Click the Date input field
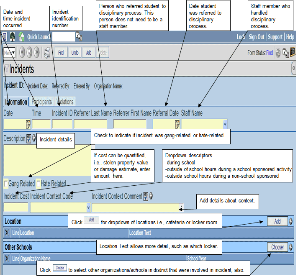This screenshot has width=298, height=279. pyautogui.click(x=15, y=124)
